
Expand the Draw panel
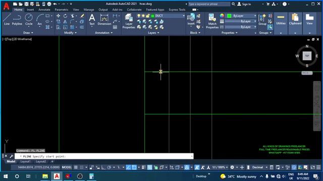tap(28, 33)
